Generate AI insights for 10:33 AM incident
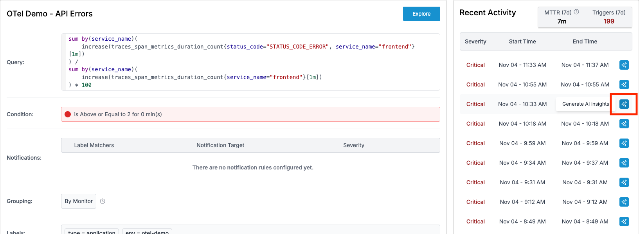 (624, 104)
